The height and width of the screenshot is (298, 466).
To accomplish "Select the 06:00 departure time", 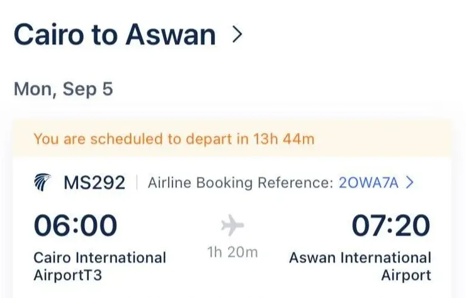I will [75, 226].
